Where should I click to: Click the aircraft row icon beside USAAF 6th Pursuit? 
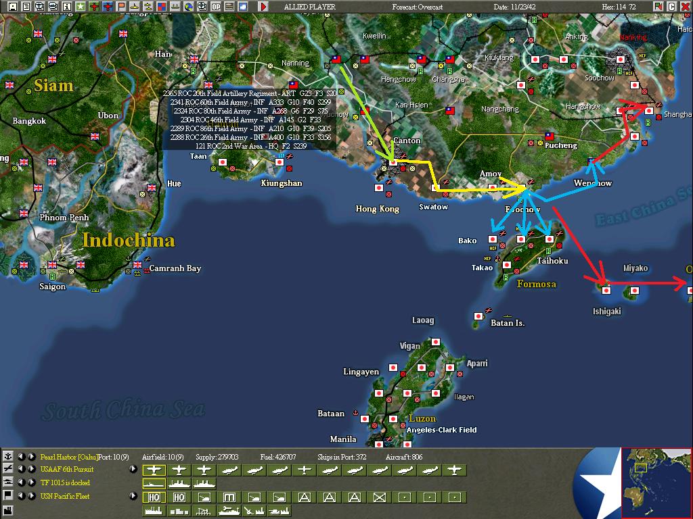pyautogui.click(x=8, y=469)
